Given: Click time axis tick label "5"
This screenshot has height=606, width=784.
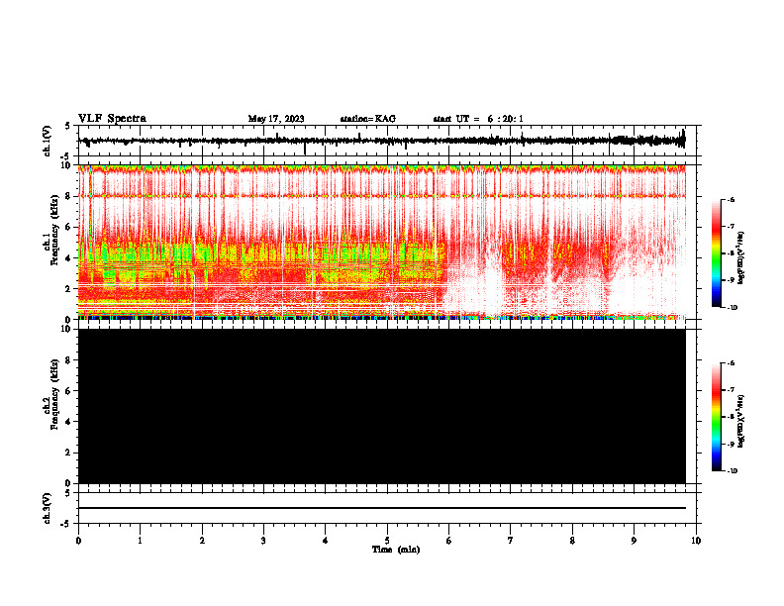Looking at the screenshot, I should pyautogui.click(x=387, y=541).
